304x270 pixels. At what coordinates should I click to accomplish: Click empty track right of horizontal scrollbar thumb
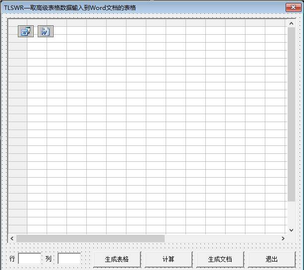(223, 238)
